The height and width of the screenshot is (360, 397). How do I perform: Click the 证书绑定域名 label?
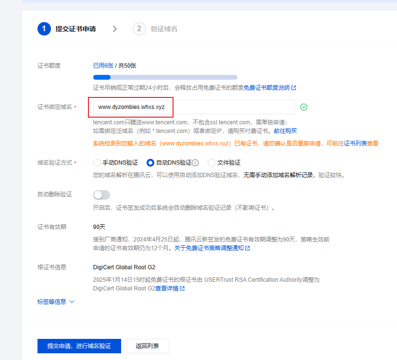point(55,107)
